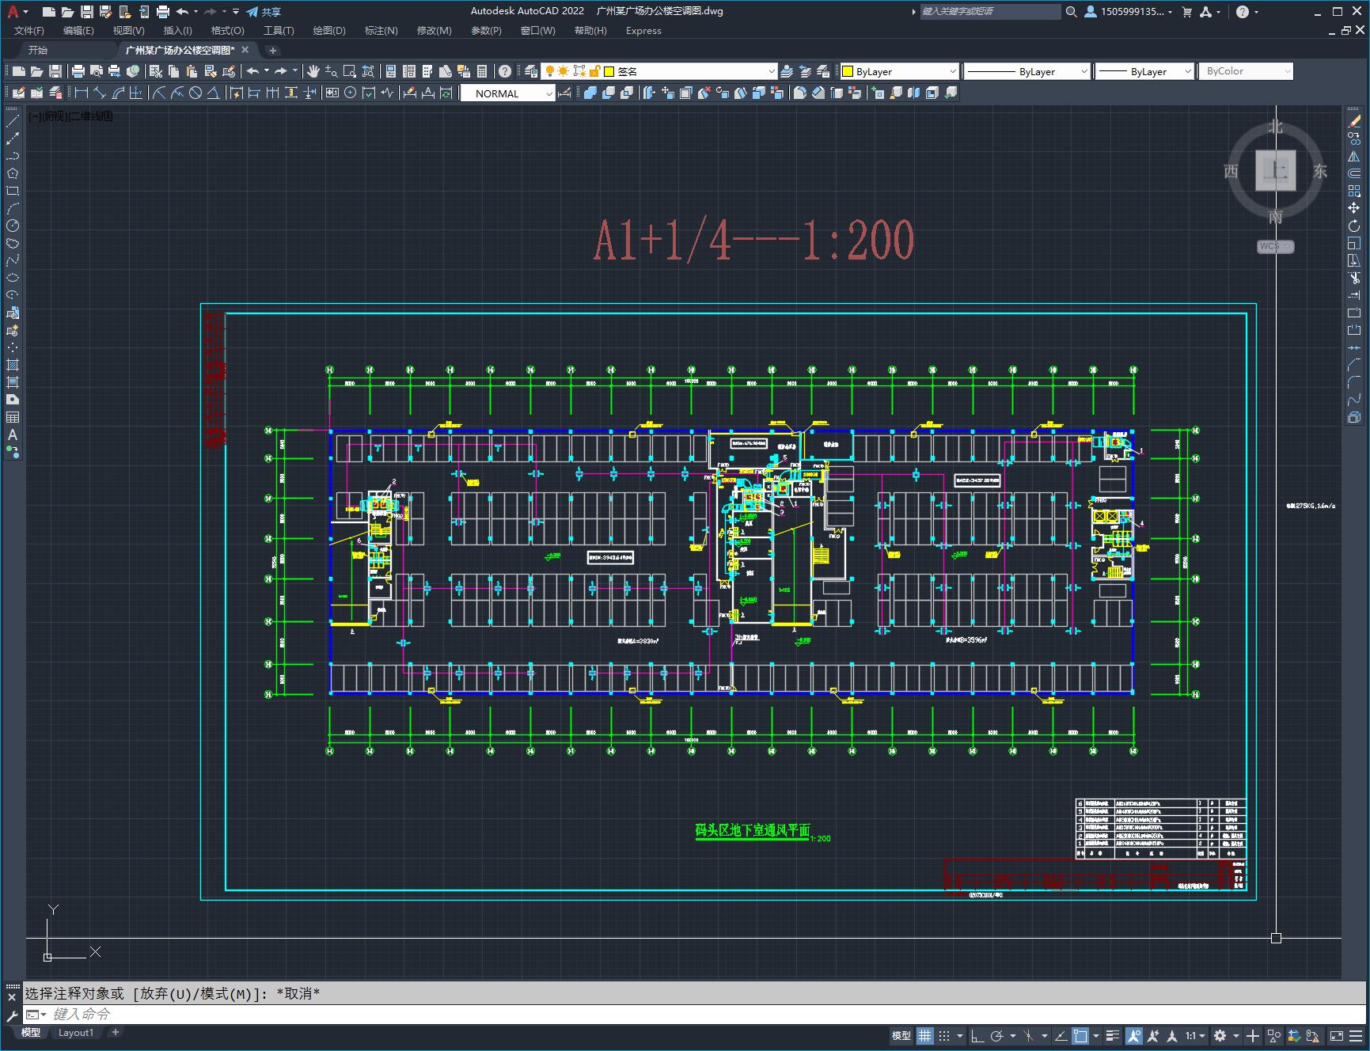The width and height of the screenshot is (1370, 1051).
Task: Click the yellow layer color swatch beside 签名
Action: click(609, 71)
